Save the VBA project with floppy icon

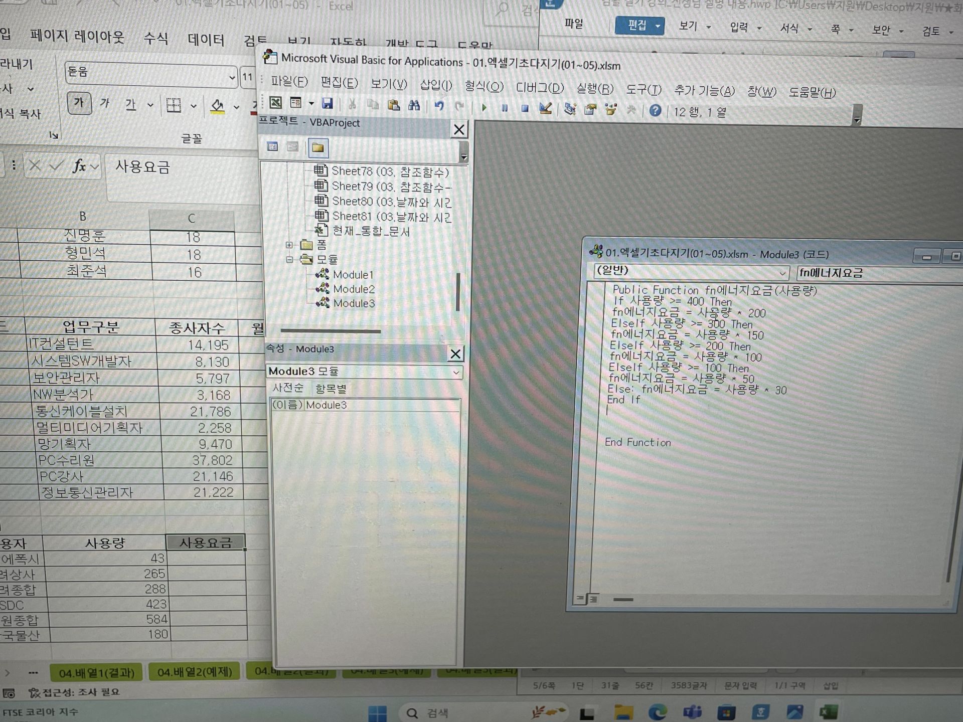point(328,103)
